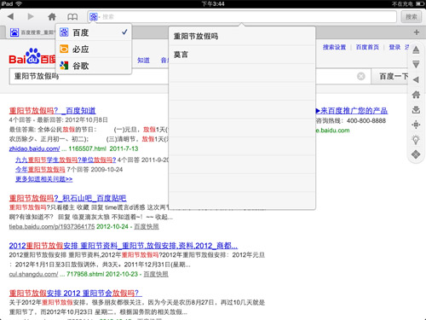Viewport: 426px width, 320px height.
Task: Tap the side panel fullscreen arrows icon
Action: pyautogui.click(x=416, y=125)
